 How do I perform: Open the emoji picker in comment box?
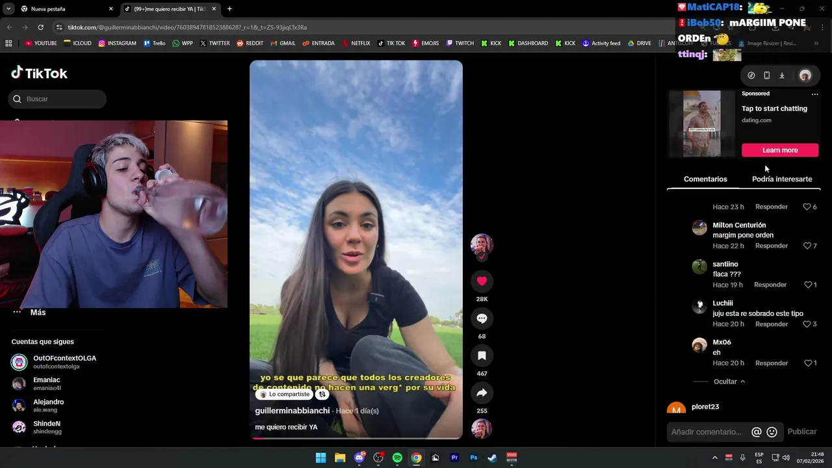coord(772,432)
